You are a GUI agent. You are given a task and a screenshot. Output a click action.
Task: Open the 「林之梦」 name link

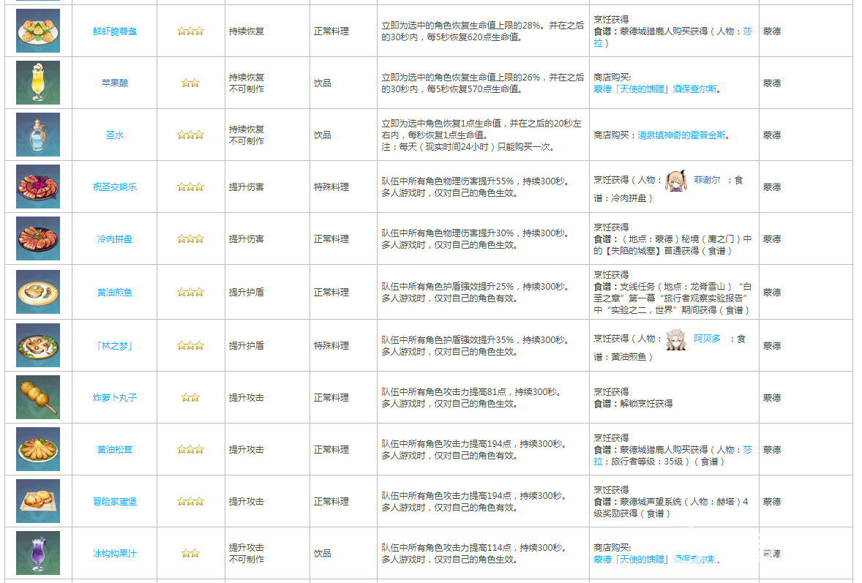coord(114,345)
